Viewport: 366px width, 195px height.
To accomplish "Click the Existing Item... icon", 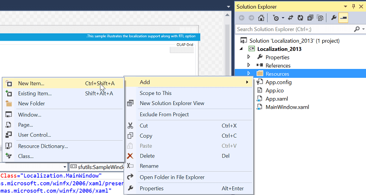I will 9,93.
